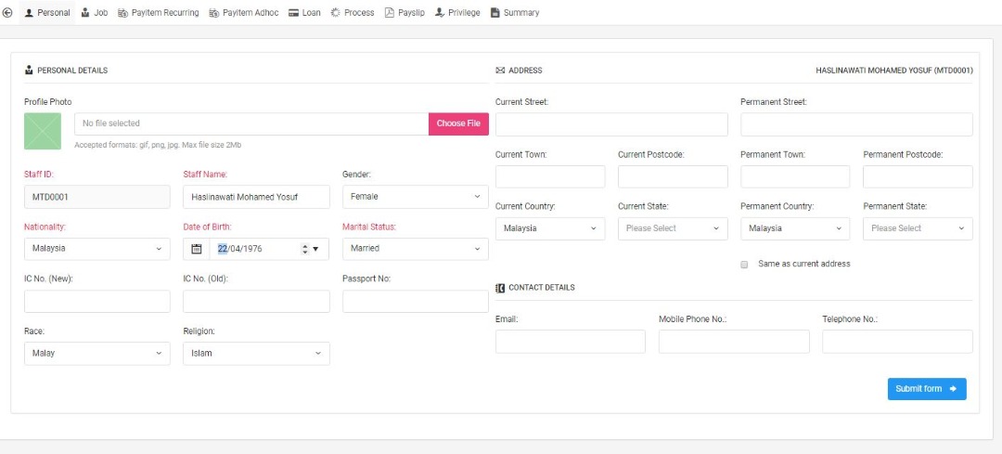
Task: Open the Marital Status dropdown
Action: click(x=416, y=249)
